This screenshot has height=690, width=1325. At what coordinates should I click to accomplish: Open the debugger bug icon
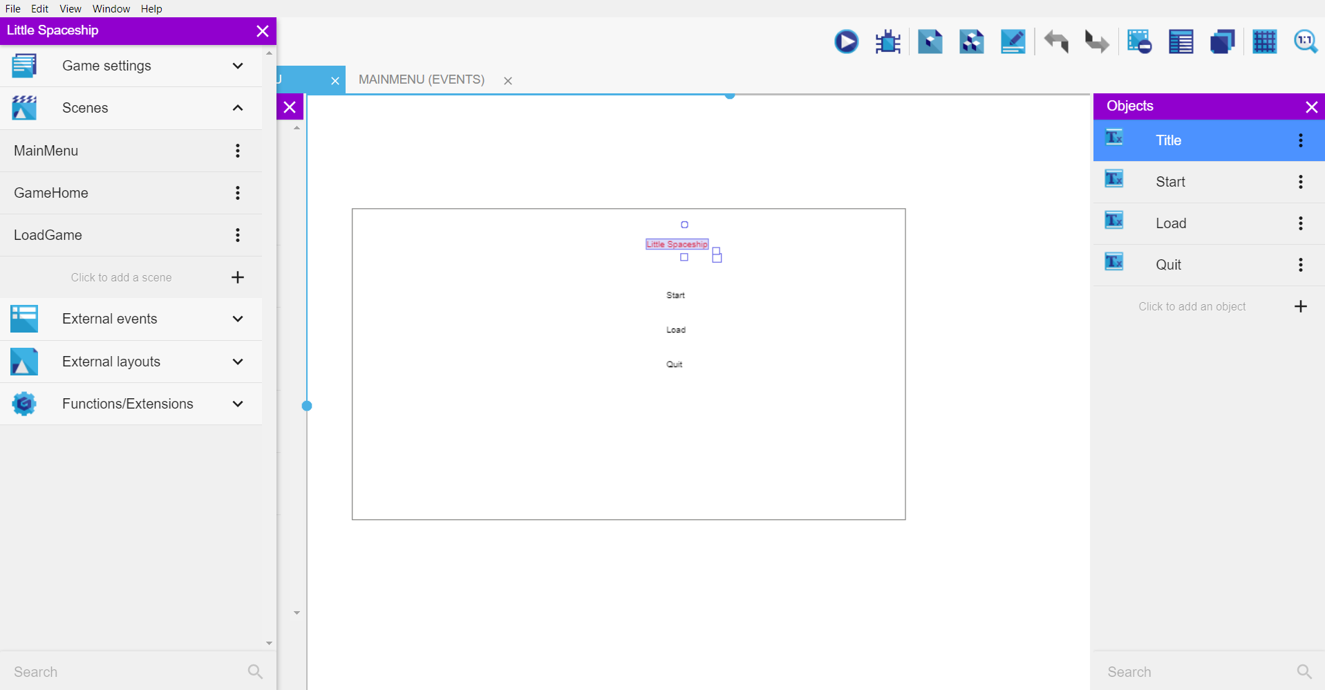tap(887, 42)
